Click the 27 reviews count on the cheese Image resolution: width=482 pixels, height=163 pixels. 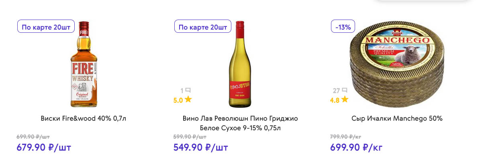point(336,91)
